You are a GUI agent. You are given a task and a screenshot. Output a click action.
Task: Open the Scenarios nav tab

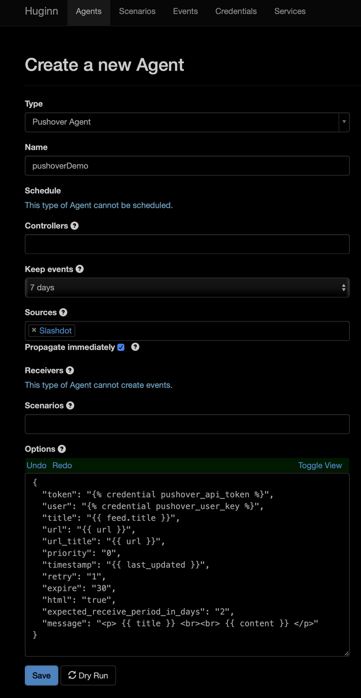137,11
